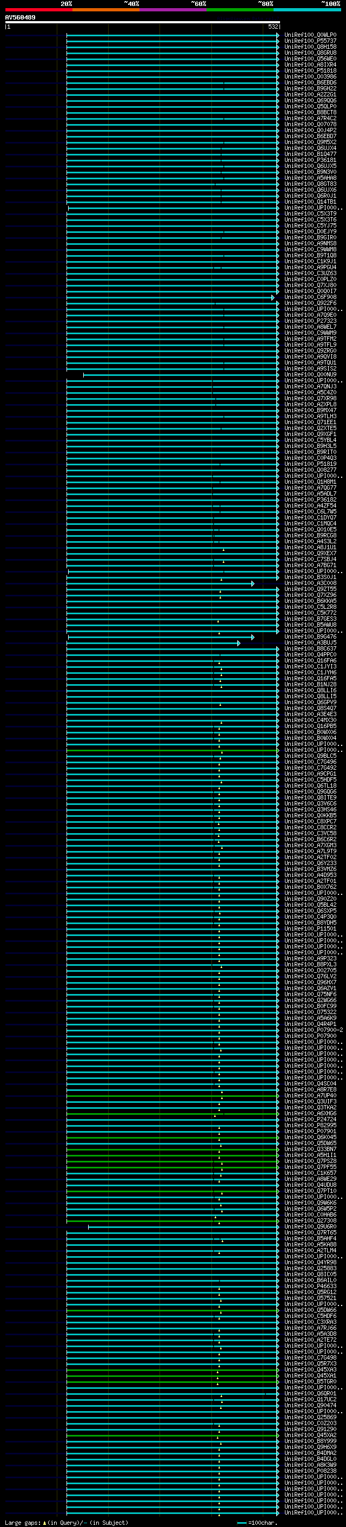Open hit UniRef100_P51818
The height and width of the screenshot is (1527, 346).
310,70
